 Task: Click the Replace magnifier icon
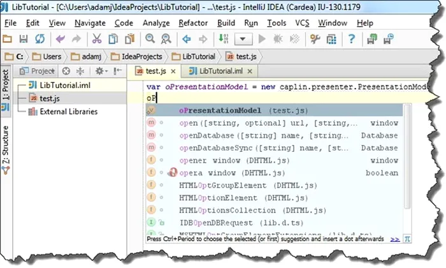point(166,38)
